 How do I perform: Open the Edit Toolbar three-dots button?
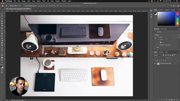point(2,62)
